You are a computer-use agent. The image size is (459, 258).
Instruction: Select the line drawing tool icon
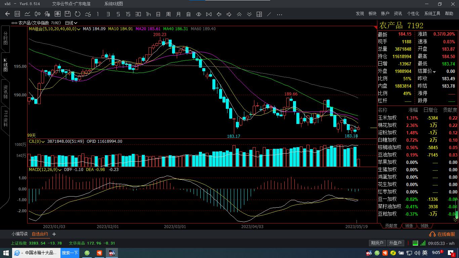point(269,14)
